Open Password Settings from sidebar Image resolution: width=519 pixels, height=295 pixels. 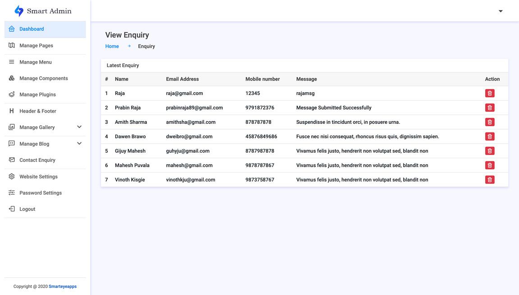[40, 193]
